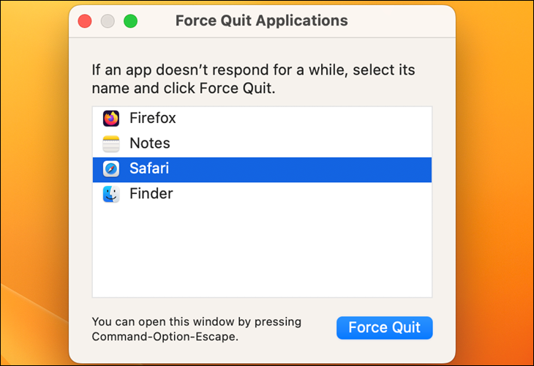Click empty title bar area right of the title

pos(400,21)
